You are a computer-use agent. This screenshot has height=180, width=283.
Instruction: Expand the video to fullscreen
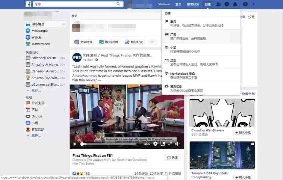click(x=170, y=144)
